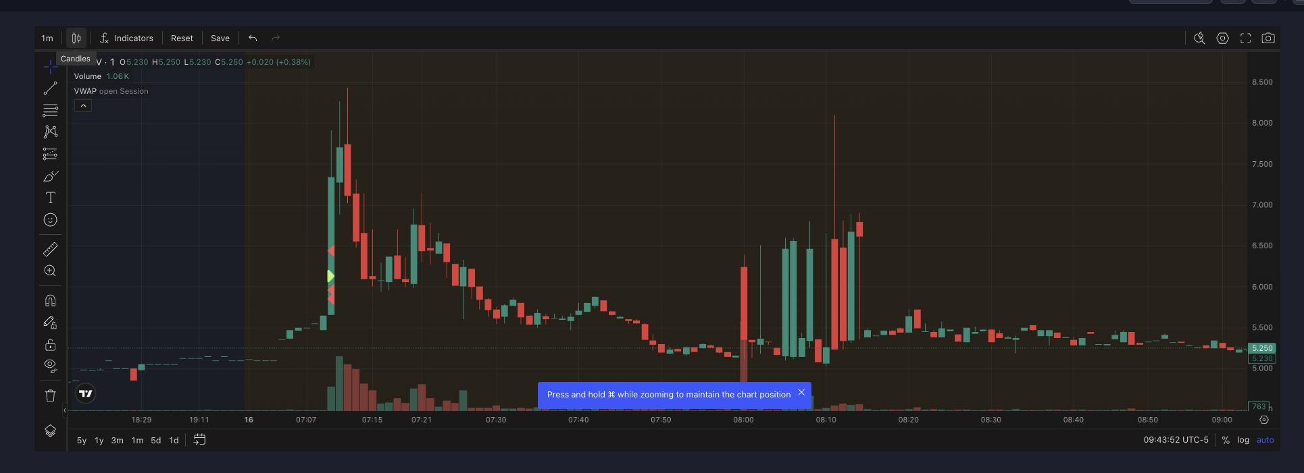Pick the ruler measure tool
Screen dimensions: 1304x473
pyautogui.click(x=50, y=249)
